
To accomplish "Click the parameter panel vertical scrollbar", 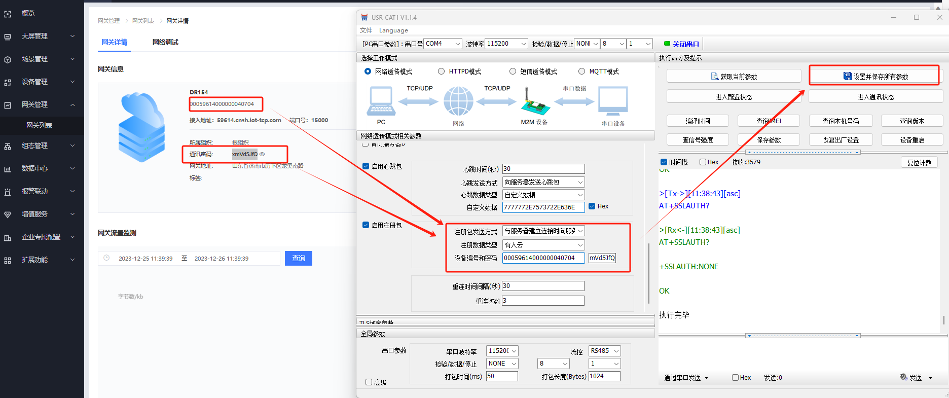I will coord(649,274).
